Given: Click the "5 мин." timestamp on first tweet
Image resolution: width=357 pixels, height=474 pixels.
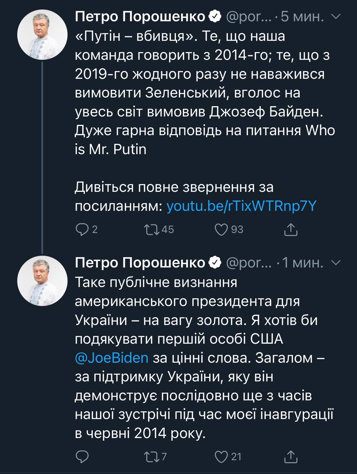Looking at the screenshot, I should click(303, 17).
